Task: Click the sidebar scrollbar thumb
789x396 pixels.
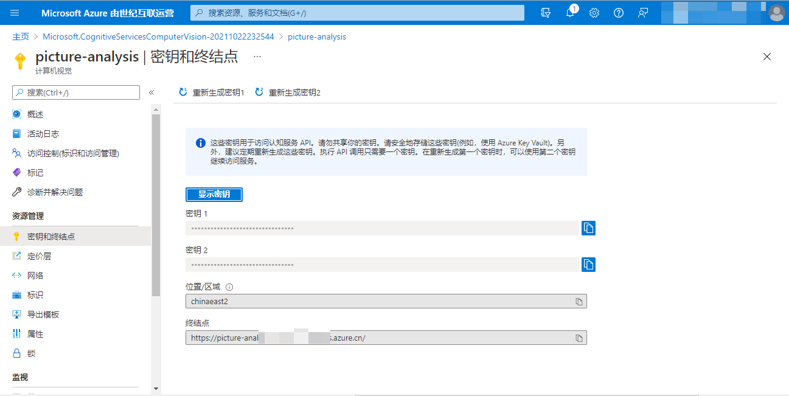Action: coord(156,204)
